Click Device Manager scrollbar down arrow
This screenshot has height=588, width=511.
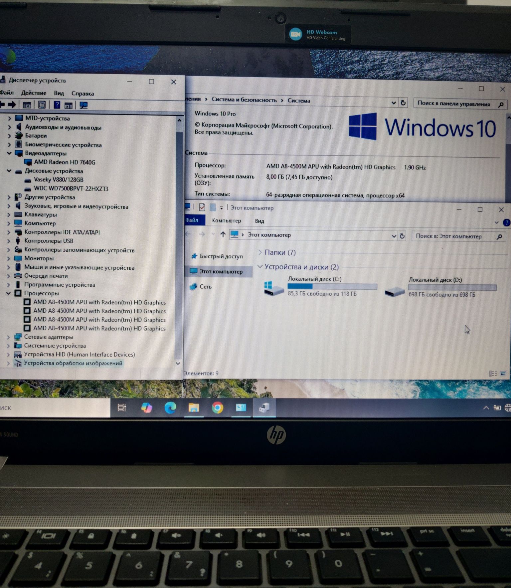point(178,363)
